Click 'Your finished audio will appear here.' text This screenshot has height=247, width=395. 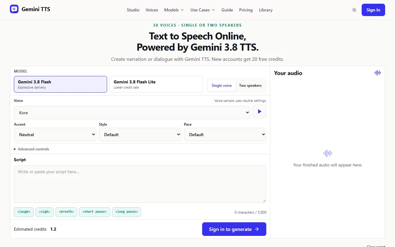coord(327,165)
